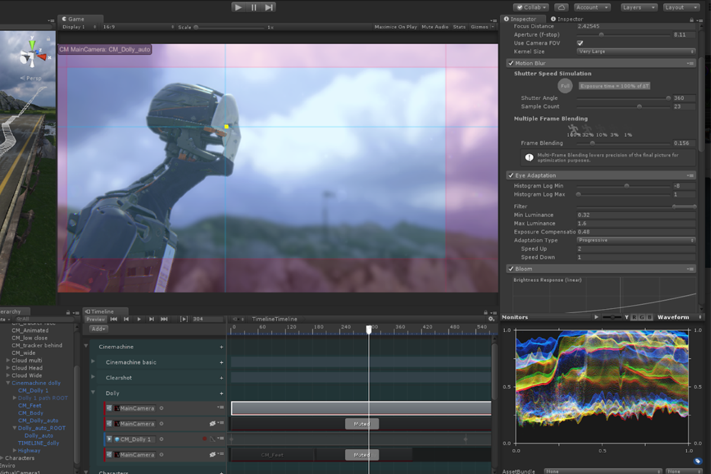Open the Eye Adaptation section options menu
Image resolution: width=711 pixels, height=474 pixels.
click(x=690, y=176)
